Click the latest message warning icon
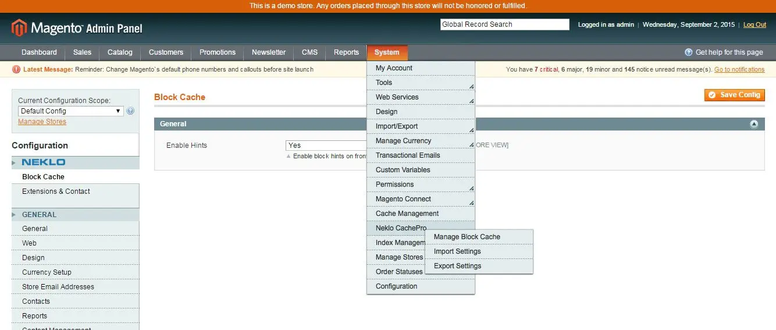Viewport: 776px width, 330px height. coord(16,69)
